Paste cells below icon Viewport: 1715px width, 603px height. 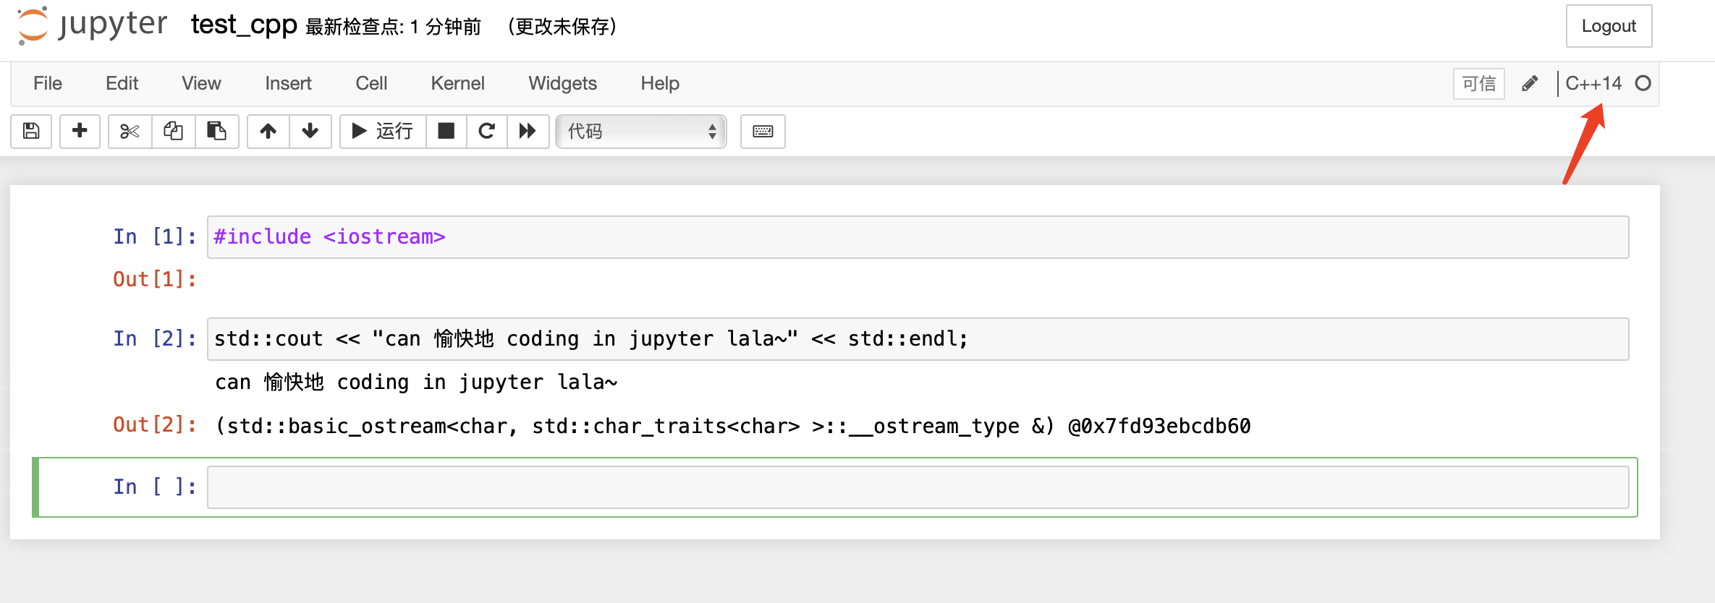216,131
